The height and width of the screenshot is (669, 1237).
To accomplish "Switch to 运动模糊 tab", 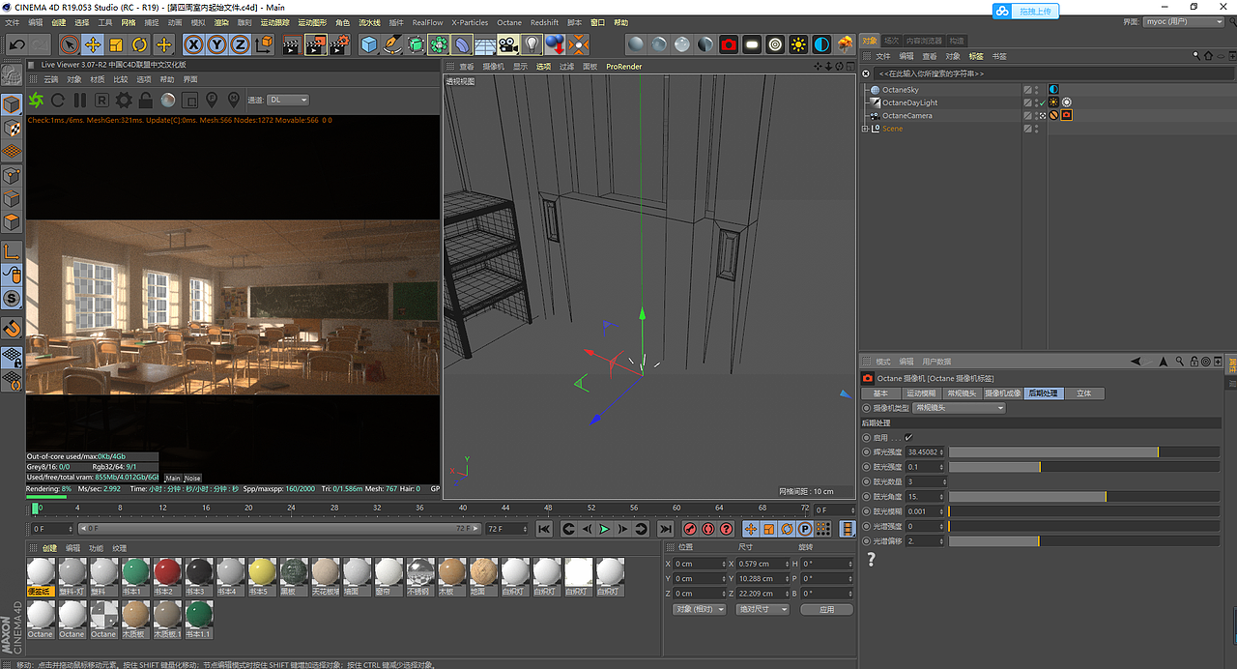I will 920,393.
